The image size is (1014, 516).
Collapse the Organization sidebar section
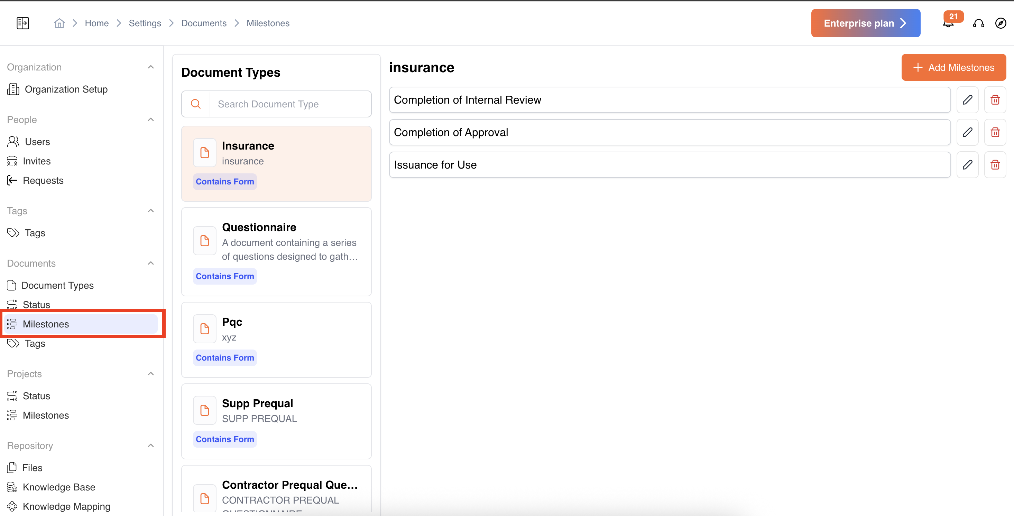pos(151,67)
